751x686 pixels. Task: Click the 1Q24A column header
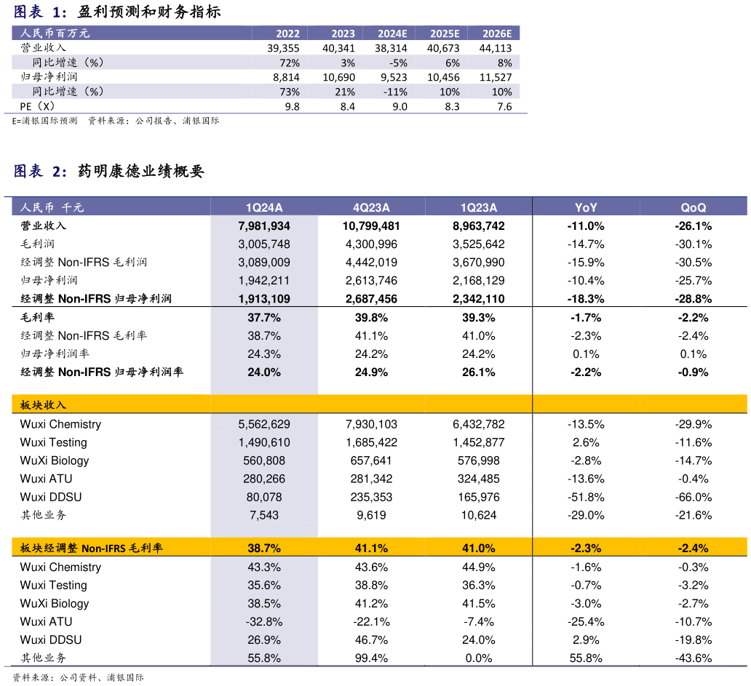(x=264, y=207)
